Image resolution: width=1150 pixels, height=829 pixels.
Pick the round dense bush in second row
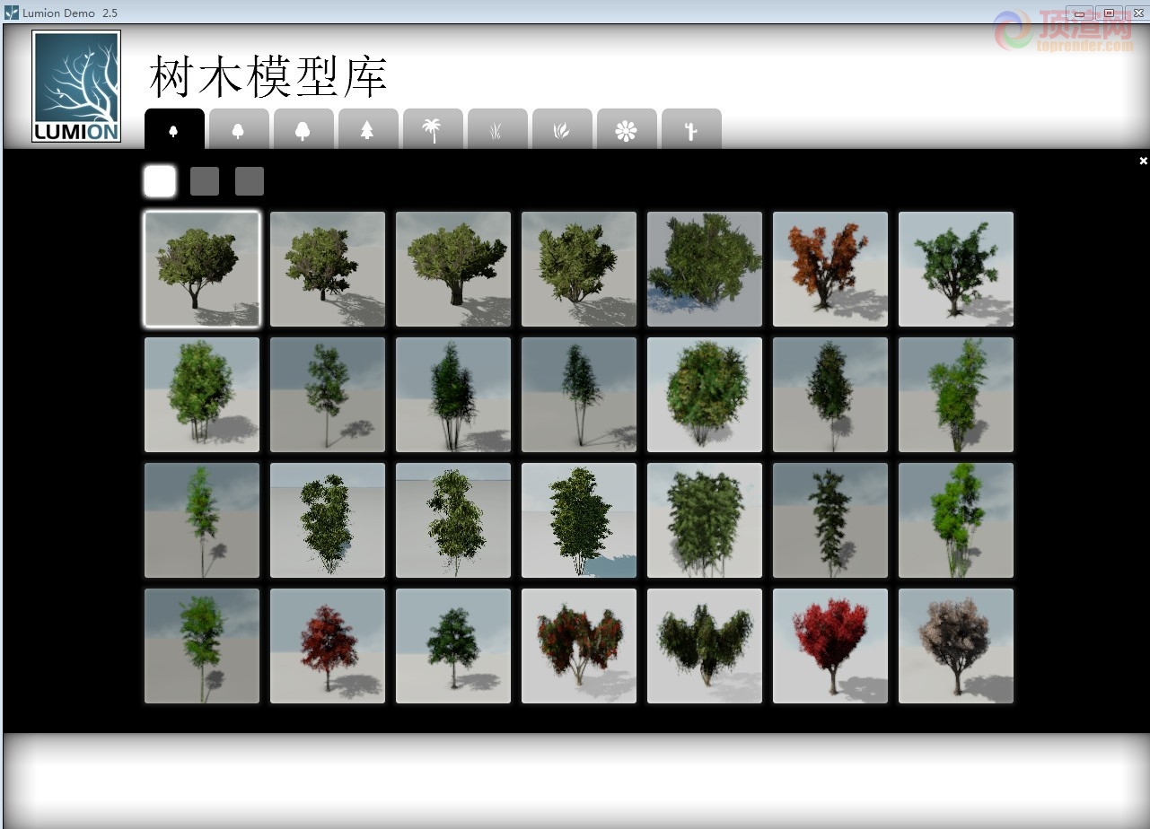point(705,395)
